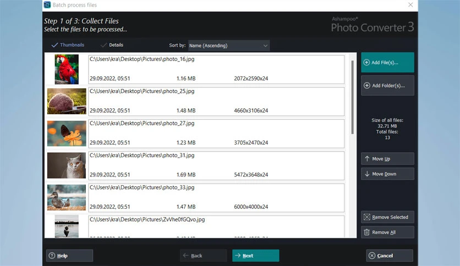
Task: Click the Remove All trash can icon
Action: coord(366,232)
